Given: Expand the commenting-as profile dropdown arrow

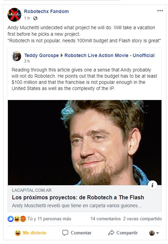Looking at the screenshot, I should (158, 233).
